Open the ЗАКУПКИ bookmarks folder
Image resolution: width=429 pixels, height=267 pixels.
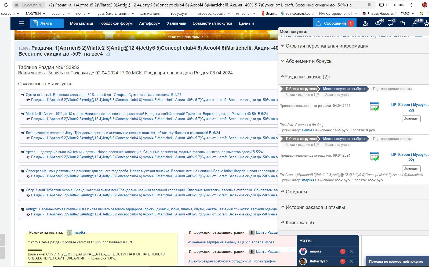35,13
